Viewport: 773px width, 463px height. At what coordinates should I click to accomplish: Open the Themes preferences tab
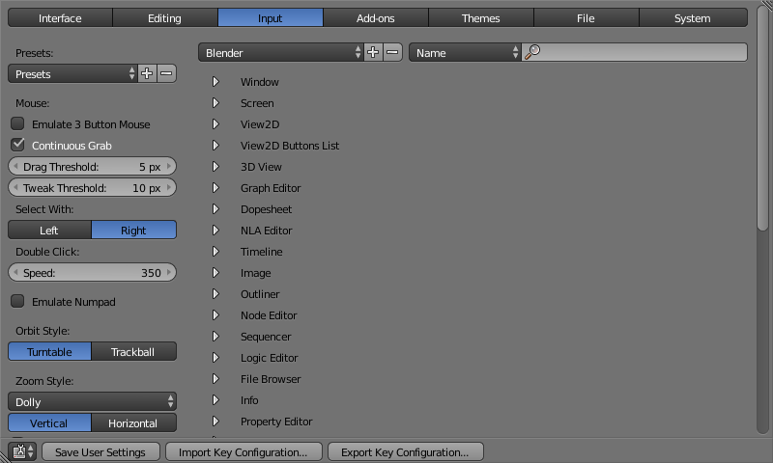click(x=480, y=18)
